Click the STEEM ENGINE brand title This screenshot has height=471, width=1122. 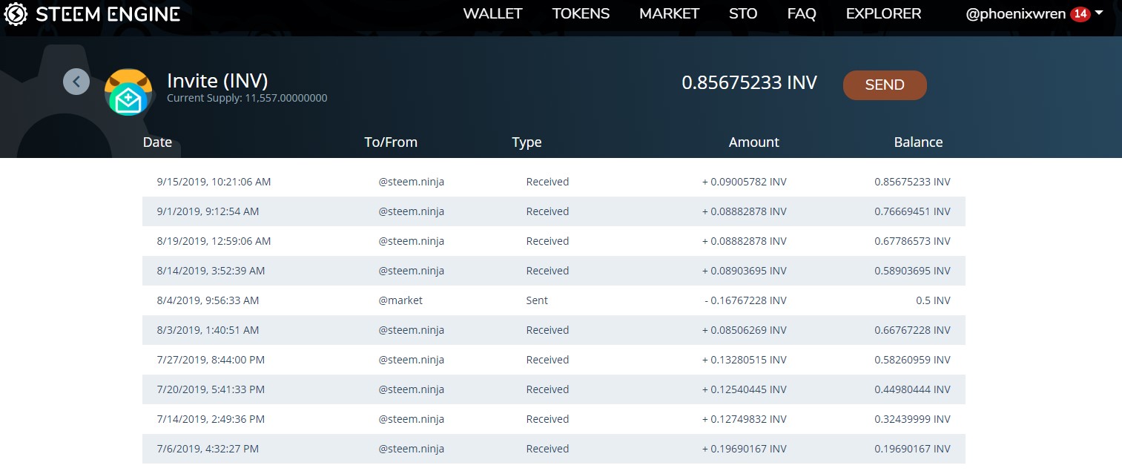[108, 14]
